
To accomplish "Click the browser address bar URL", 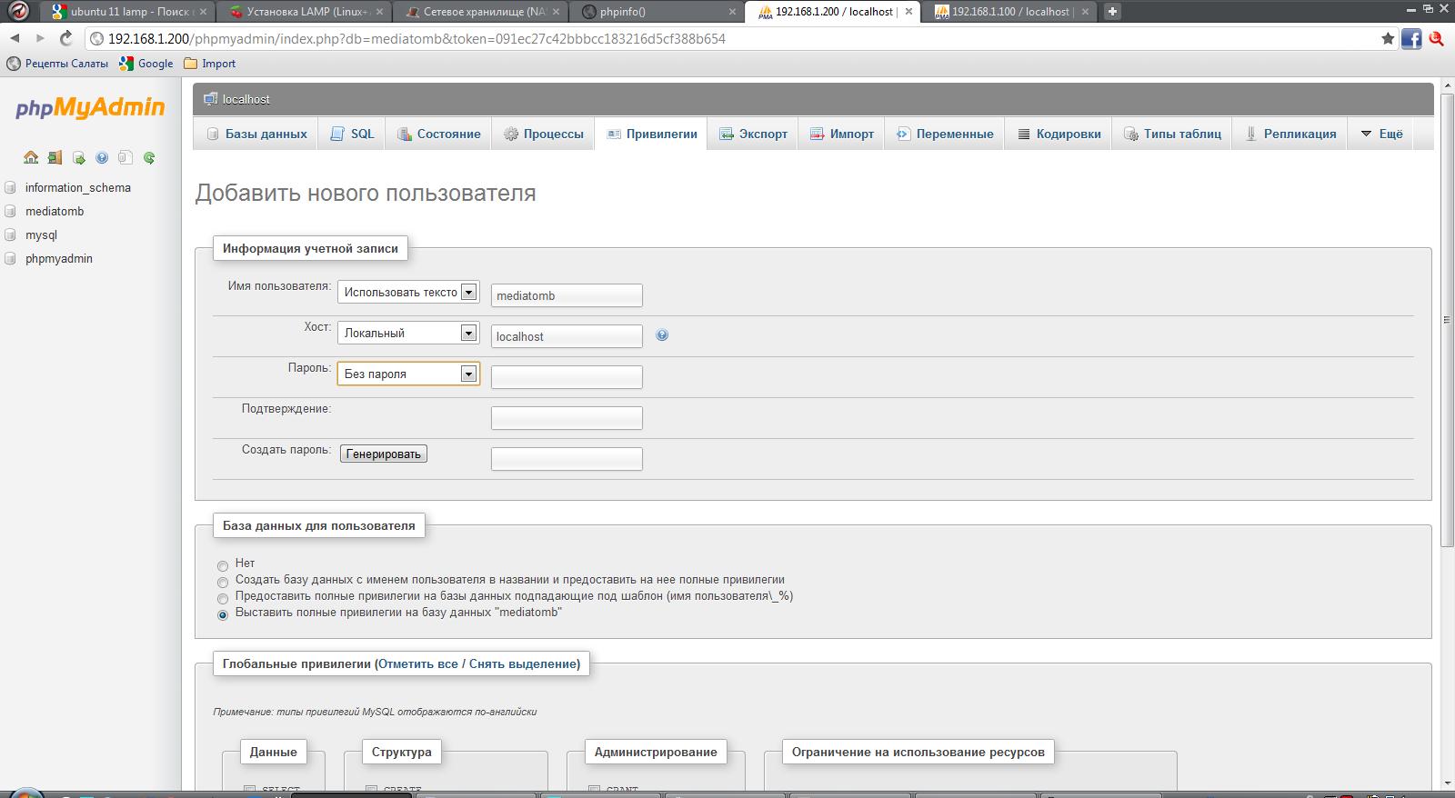I will [x=416, y=38].
